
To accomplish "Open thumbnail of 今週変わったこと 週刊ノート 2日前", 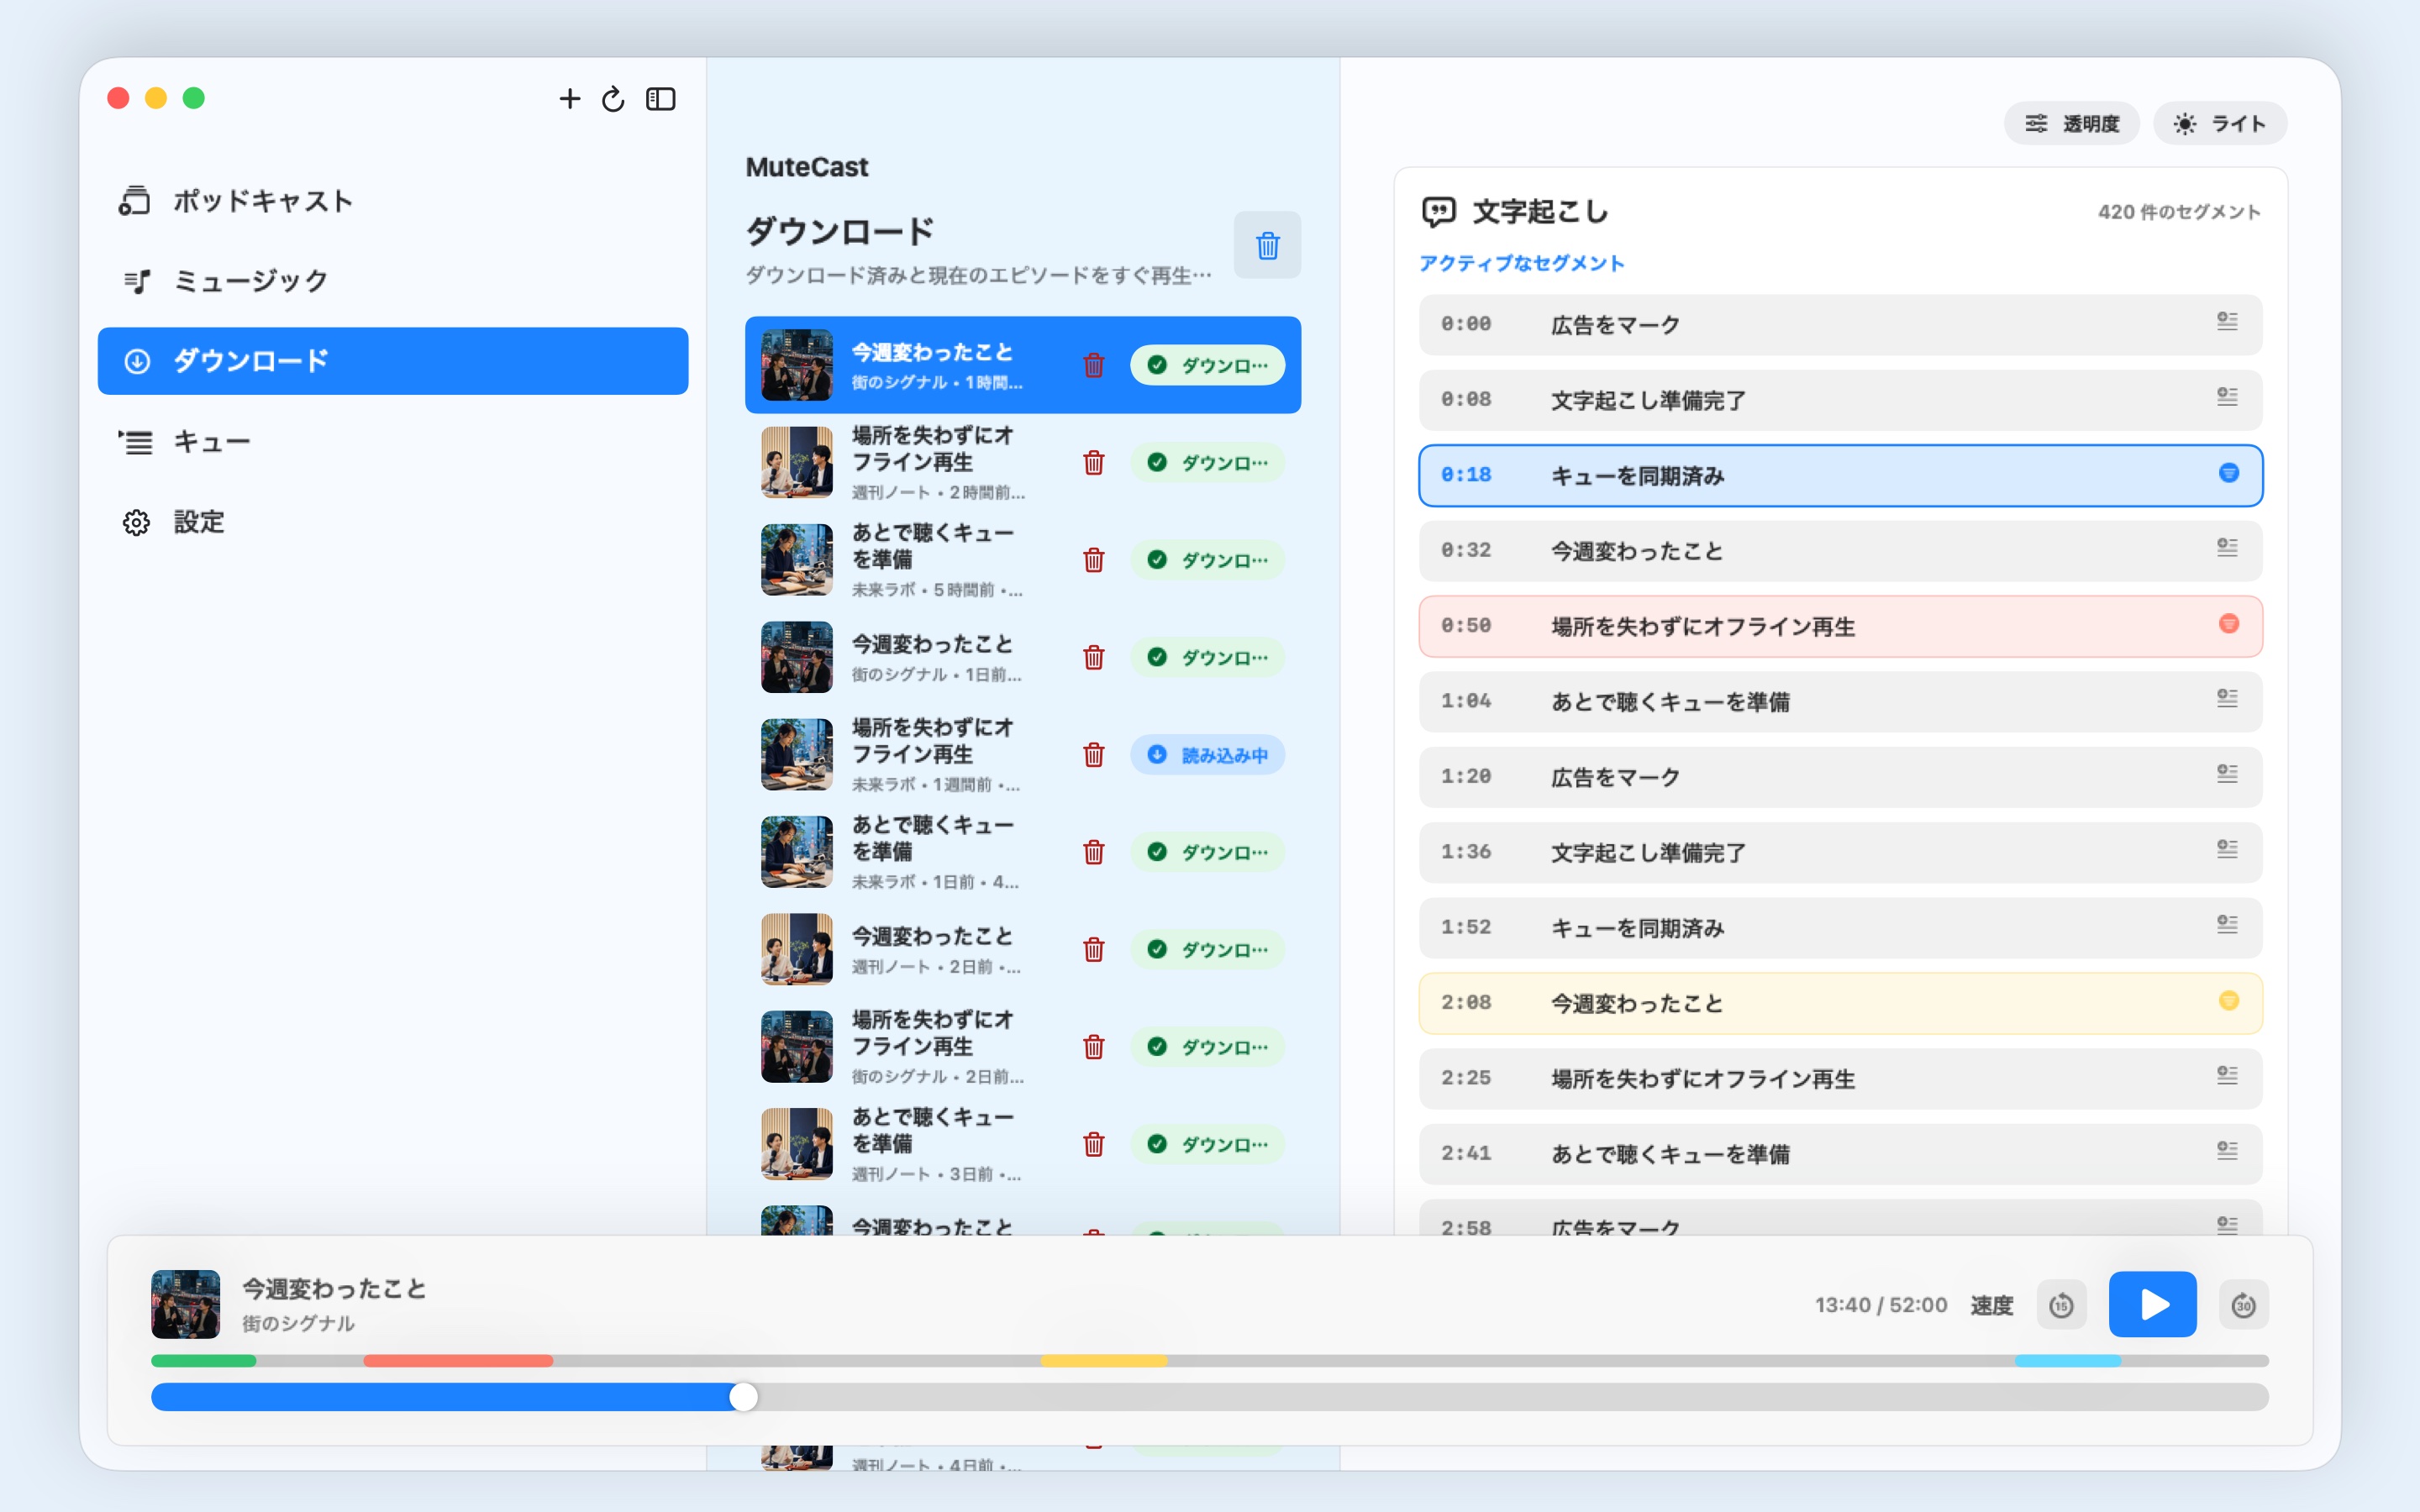I will pyautogui.click(x=796, y=949).
